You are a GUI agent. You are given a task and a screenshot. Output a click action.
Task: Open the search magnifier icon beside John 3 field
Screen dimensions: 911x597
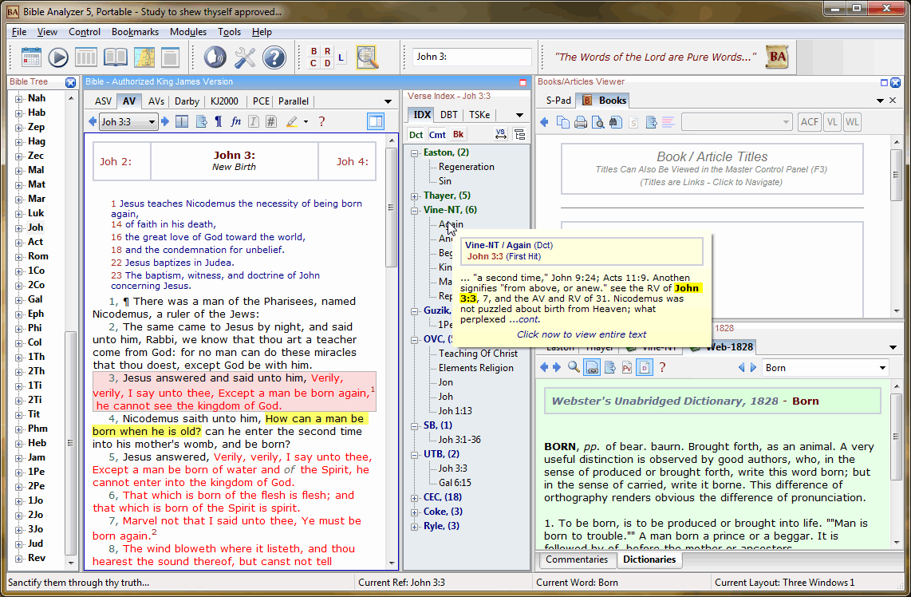367,57
